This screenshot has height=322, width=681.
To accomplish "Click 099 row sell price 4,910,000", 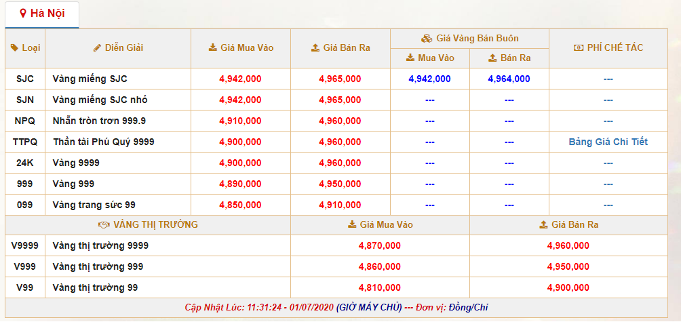I will [x=340, y=205].
